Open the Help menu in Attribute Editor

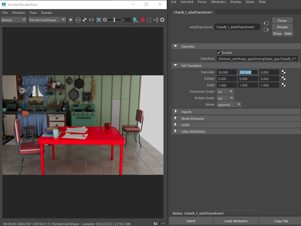262,2
